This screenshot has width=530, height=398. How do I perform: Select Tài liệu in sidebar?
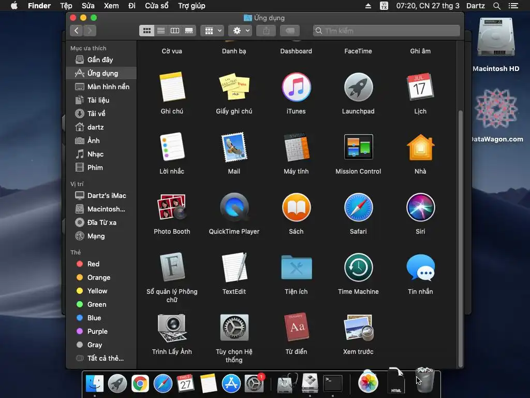coord(101,100)
